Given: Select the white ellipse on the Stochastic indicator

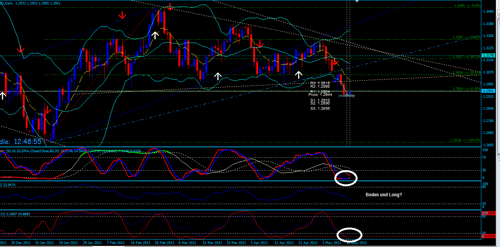Looking at the screenshot, I should tap(346, 178).
